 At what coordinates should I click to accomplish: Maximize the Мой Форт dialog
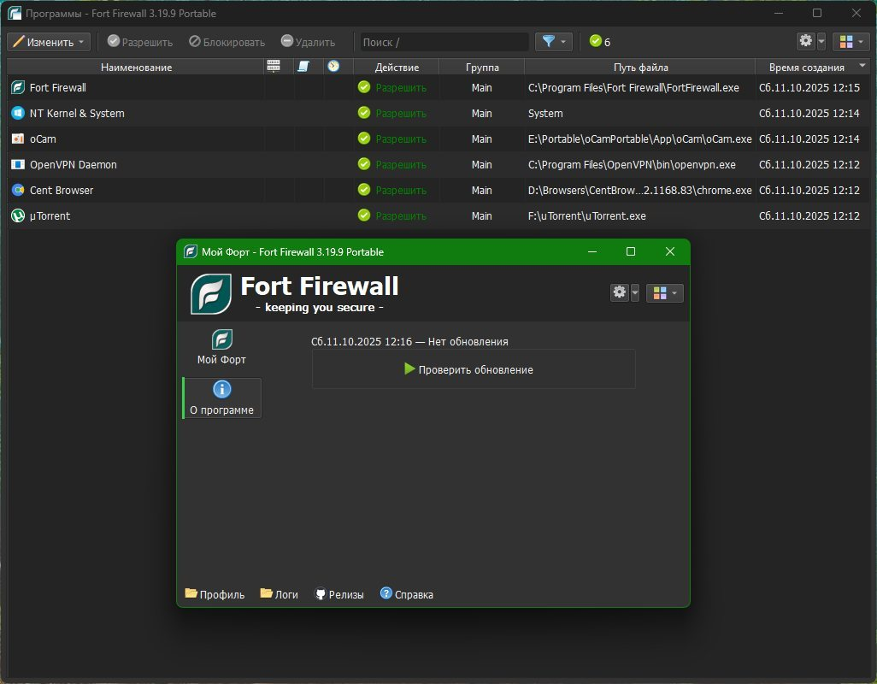(x=631, y=251)
